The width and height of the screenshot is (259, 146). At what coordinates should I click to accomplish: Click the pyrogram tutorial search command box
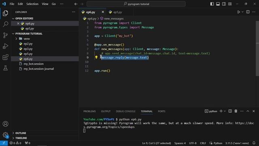click(136, 4)
